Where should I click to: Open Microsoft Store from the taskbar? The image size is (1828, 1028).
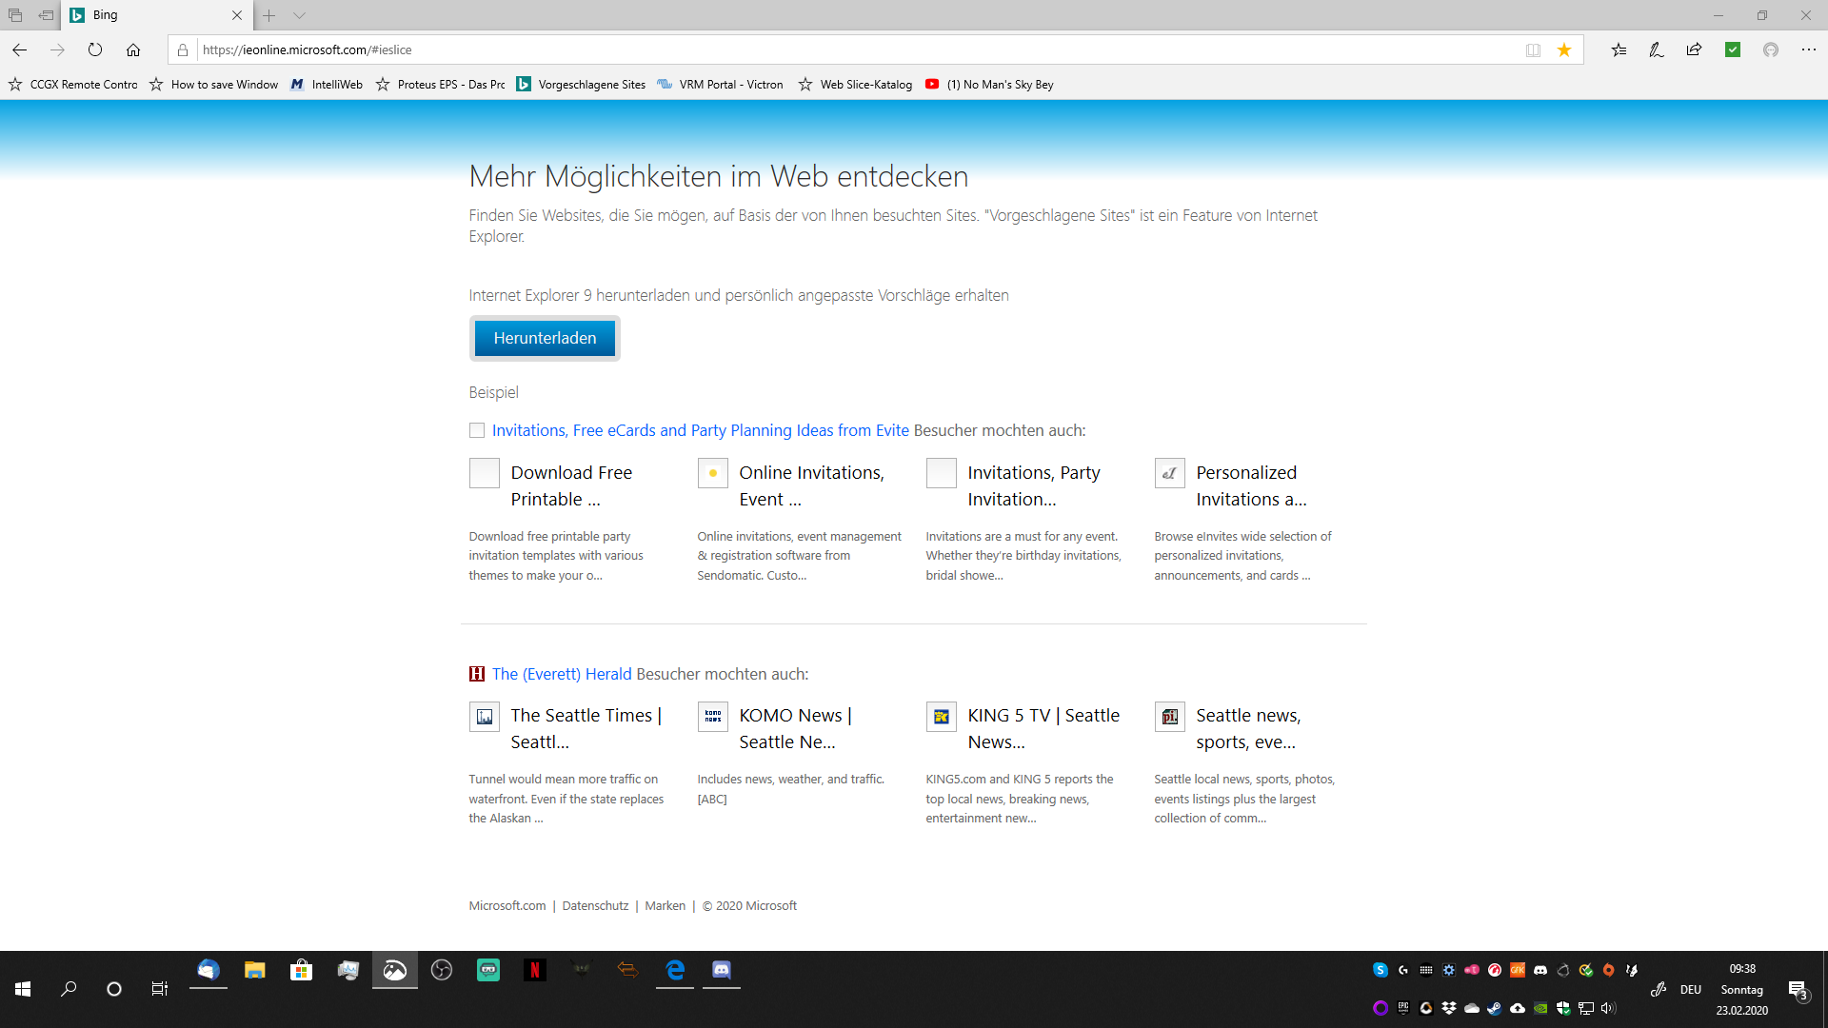point(302,970)
